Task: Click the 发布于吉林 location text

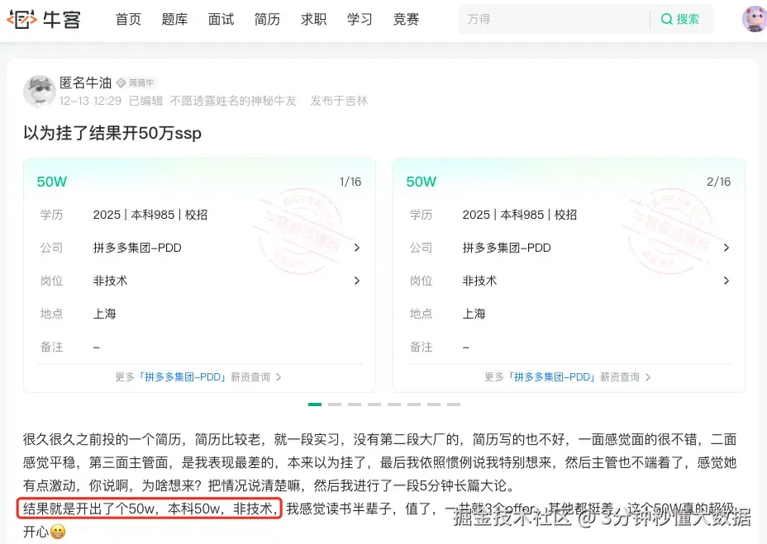Action: (339, 101)
